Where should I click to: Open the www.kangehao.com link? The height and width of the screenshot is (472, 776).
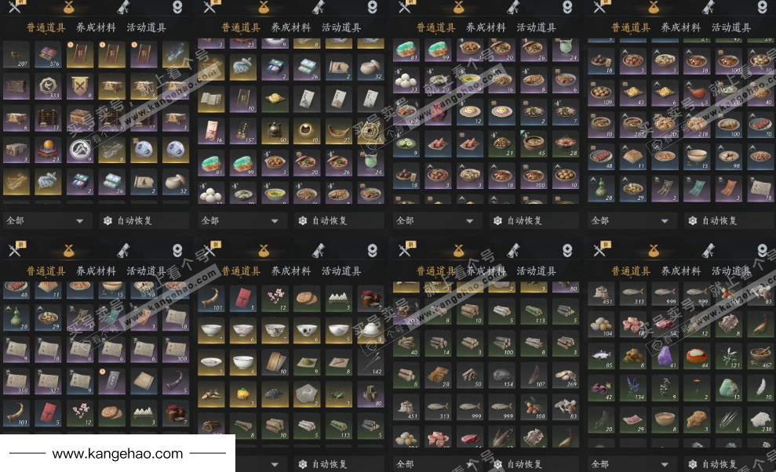[117, 453]
